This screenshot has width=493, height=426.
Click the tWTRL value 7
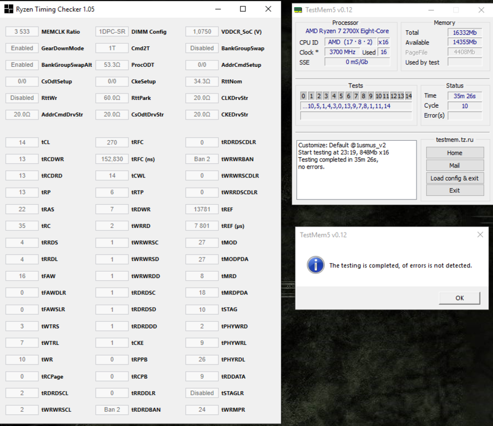click(x=22, y=343)
